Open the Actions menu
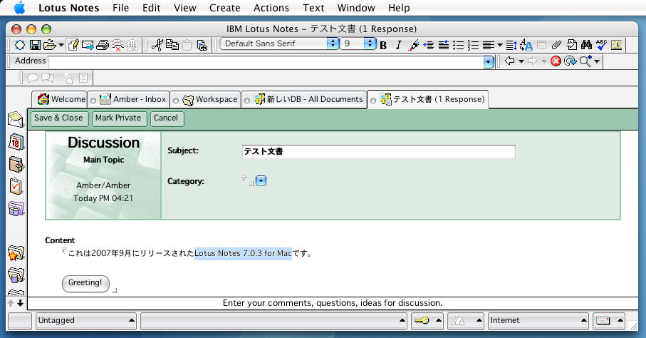 271,8
